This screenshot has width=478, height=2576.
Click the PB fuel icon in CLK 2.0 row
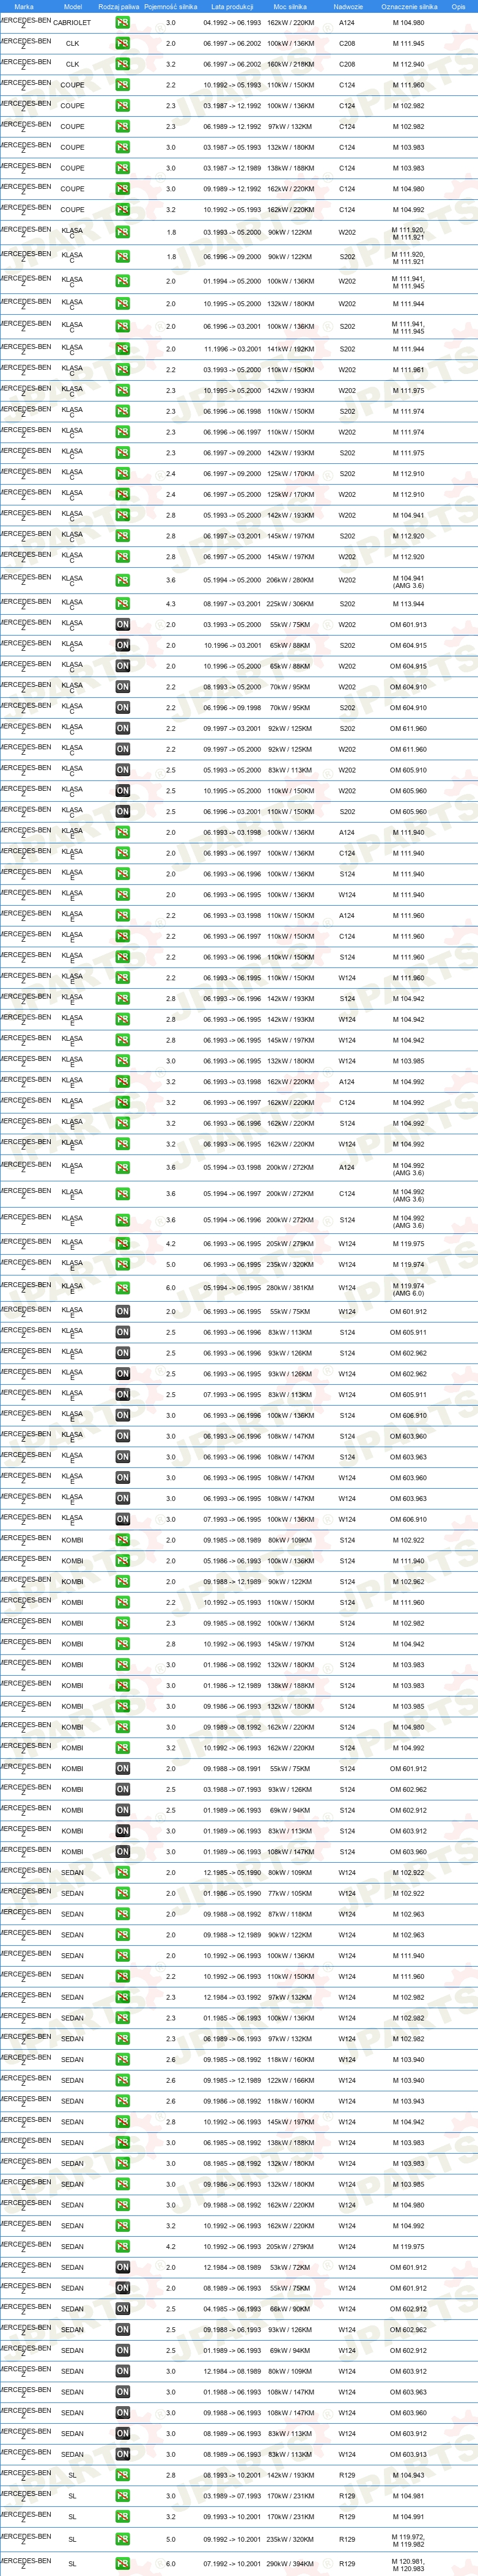click(x=122, y=44)
